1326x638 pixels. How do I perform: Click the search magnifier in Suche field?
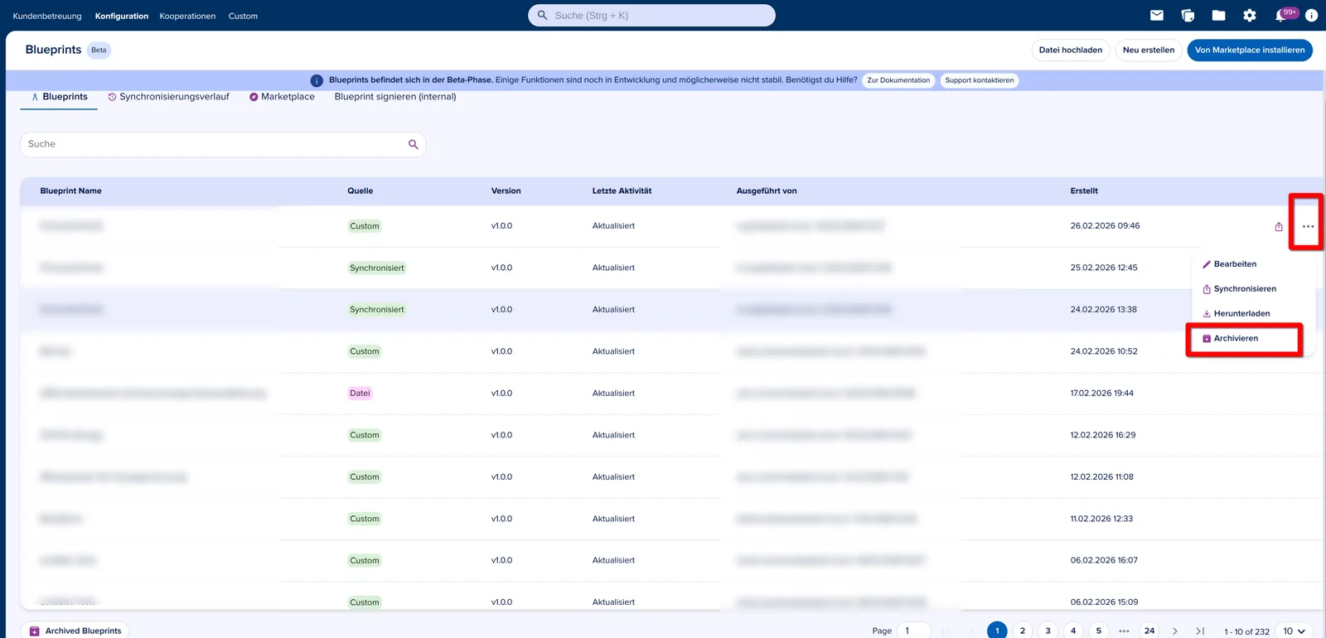click(x=414, y=144)
